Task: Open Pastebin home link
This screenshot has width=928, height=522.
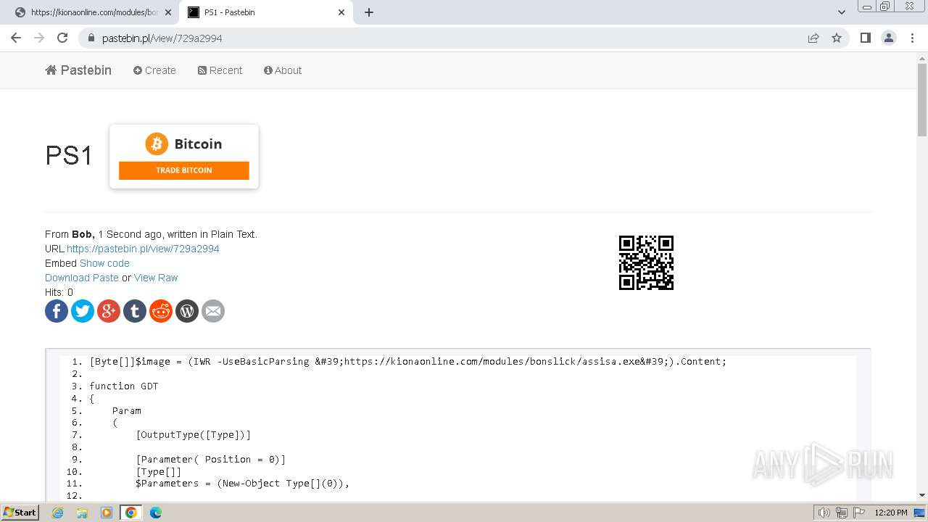Action: coord(78,70)
